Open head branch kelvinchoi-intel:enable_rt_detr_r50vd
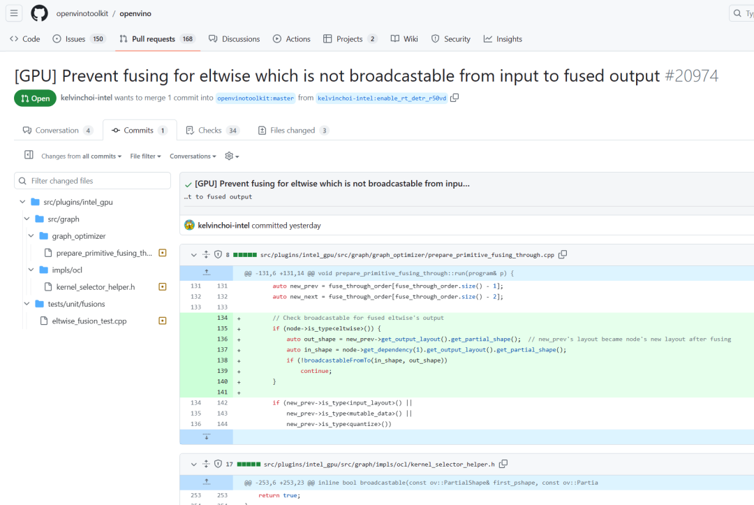 tap(382, 98)
